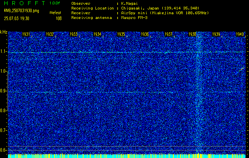Click the 1938 time marker
The width and height of the screenshot is (249, 158).
coord(192,34)
